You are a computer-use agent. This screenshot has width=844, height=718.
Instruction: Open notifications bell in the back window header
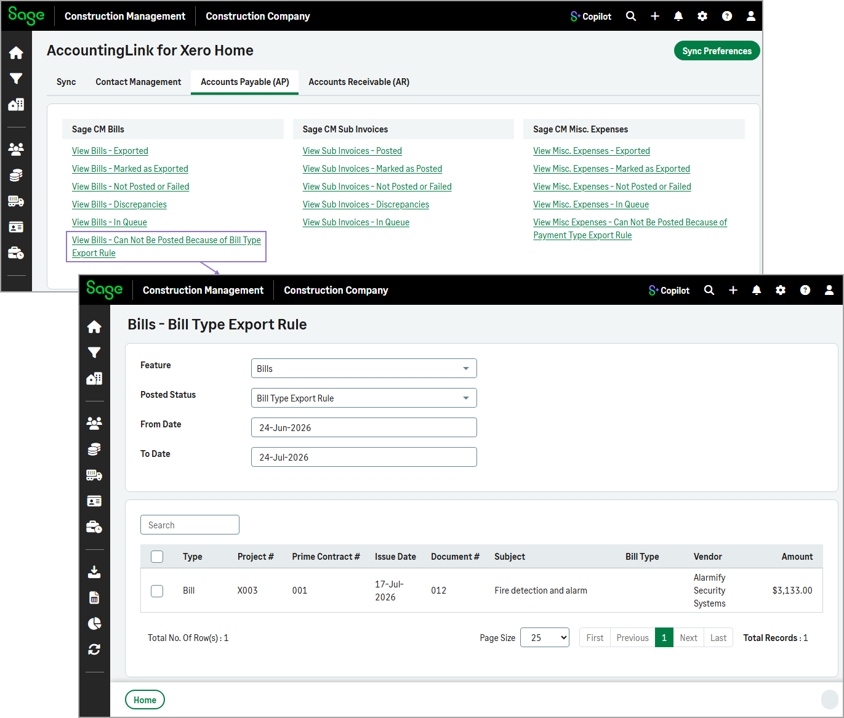(x=678, y=16)
